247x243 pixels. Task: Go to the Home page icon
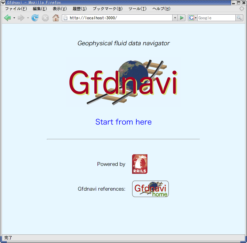[x=55, y=18]
